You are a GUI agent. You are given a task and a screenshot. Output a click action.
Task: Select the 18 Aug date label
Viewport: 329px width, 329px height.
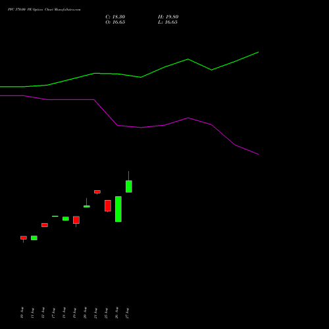point(64,313)
